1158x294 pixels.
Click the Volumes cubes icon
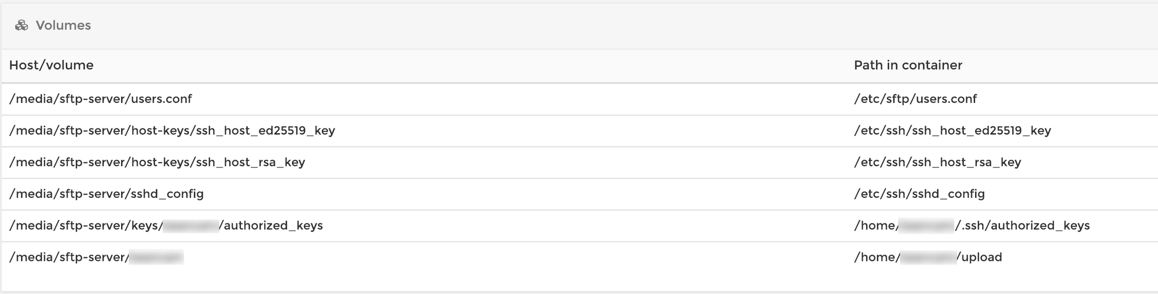[21, 25]
